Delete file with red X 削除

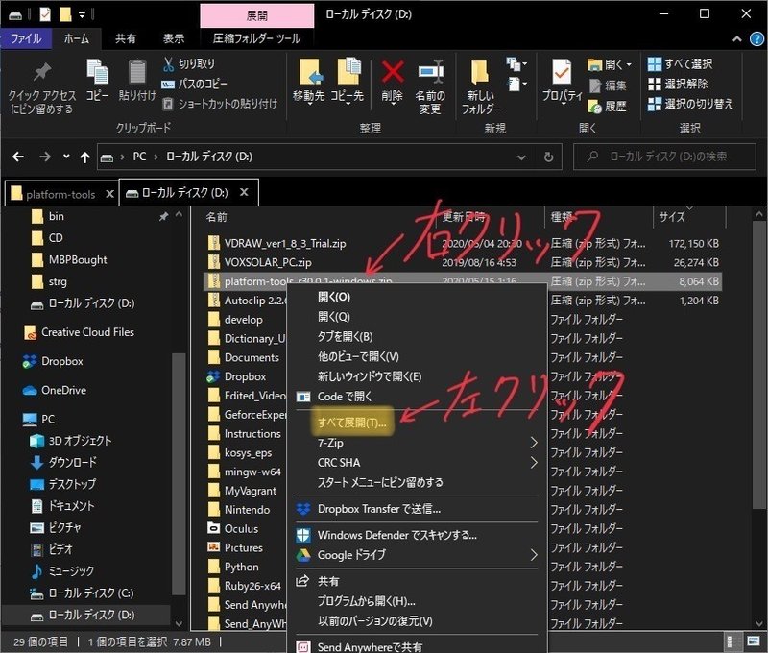pyautogui.click(x=393, y=82)
